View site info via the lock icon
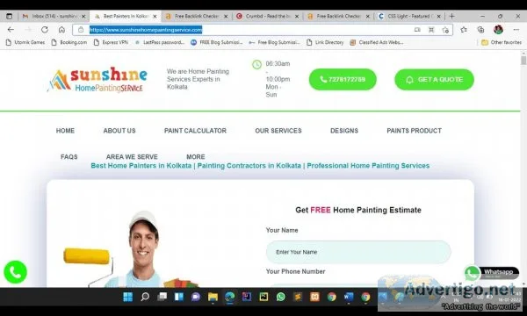The width and height of the screenshot is (527, 316). (81, 30)
